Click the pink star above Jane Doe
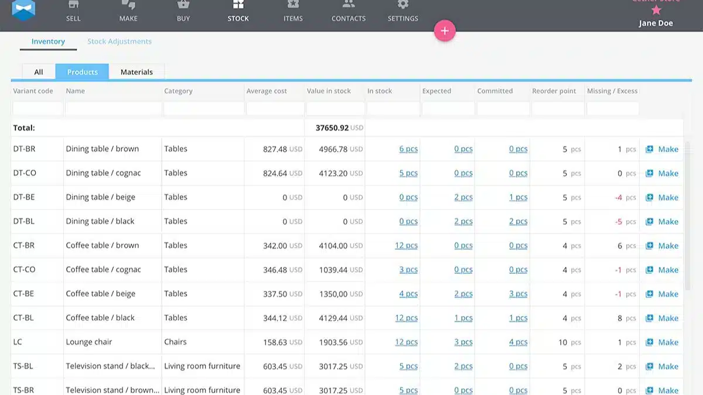The image size is (703, 395). coord(656,10)
